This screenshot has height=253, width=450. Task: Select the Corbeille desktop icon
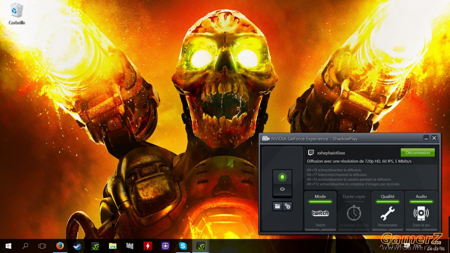pos(16,14)
